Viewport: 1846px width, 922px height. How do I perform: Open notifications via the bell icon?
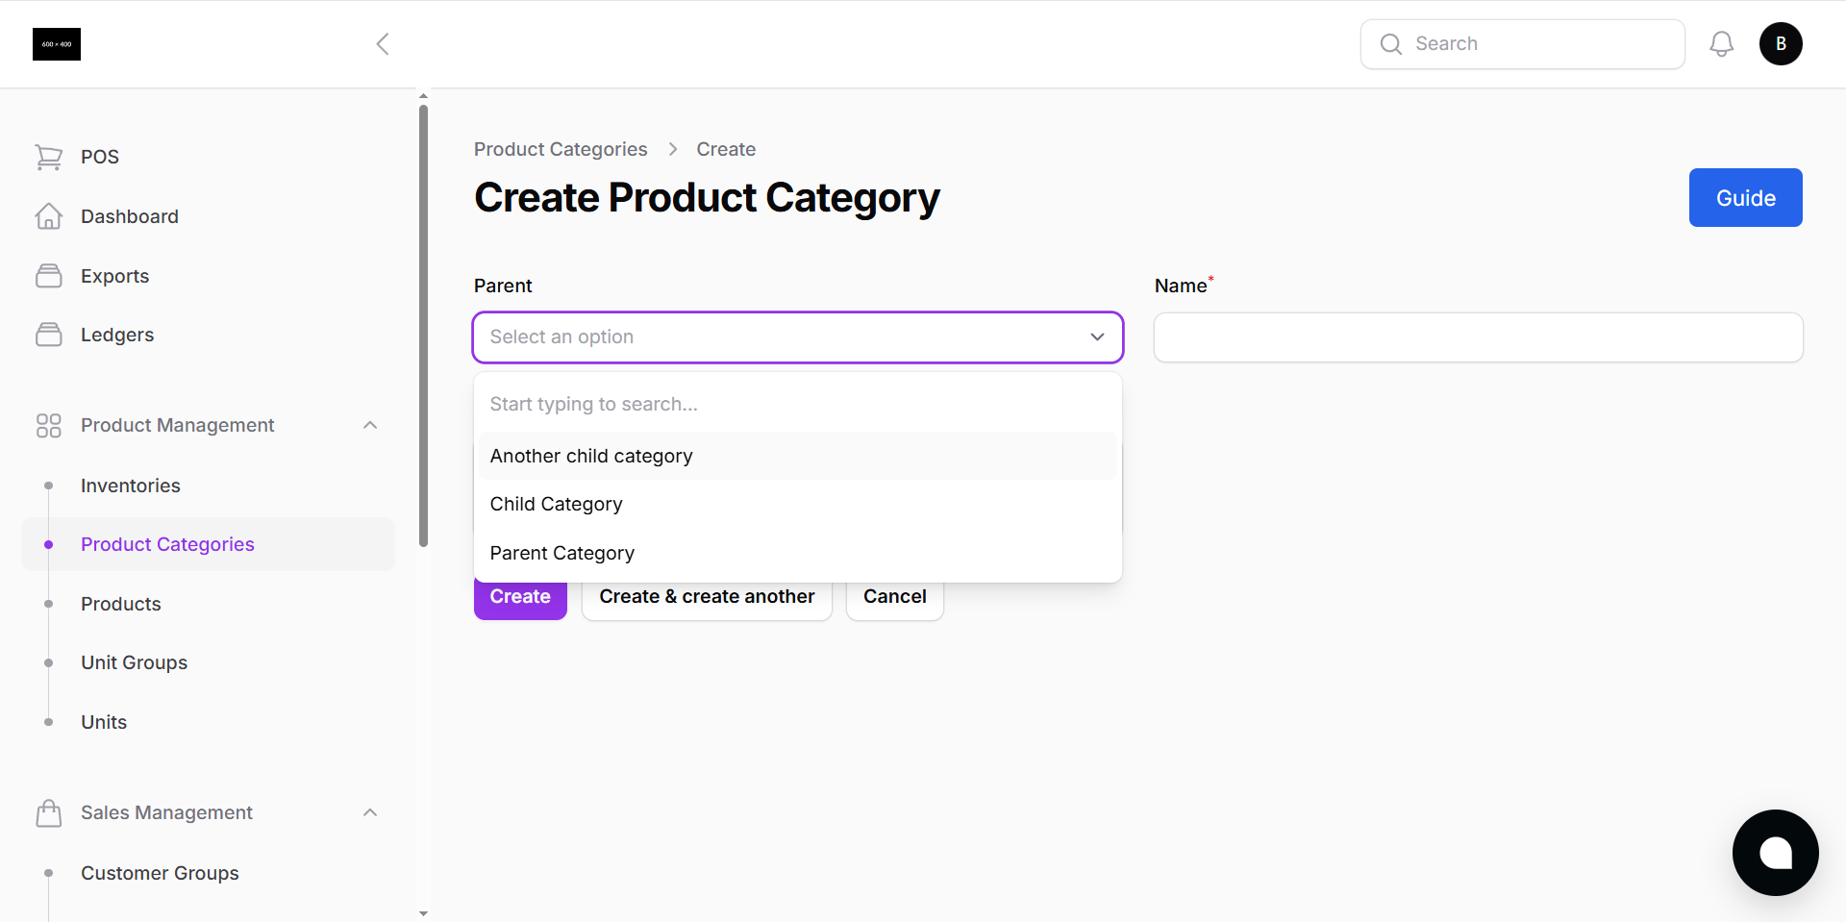[1721, 43]
